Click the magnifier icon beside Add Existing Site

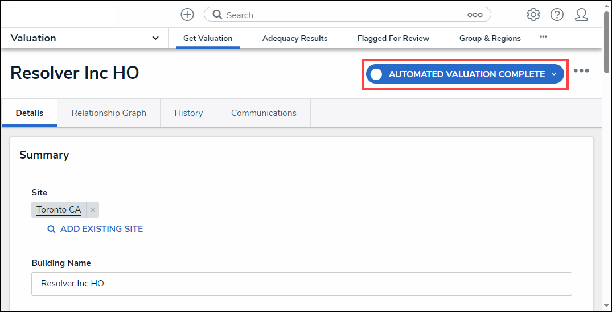pos(51,229)
